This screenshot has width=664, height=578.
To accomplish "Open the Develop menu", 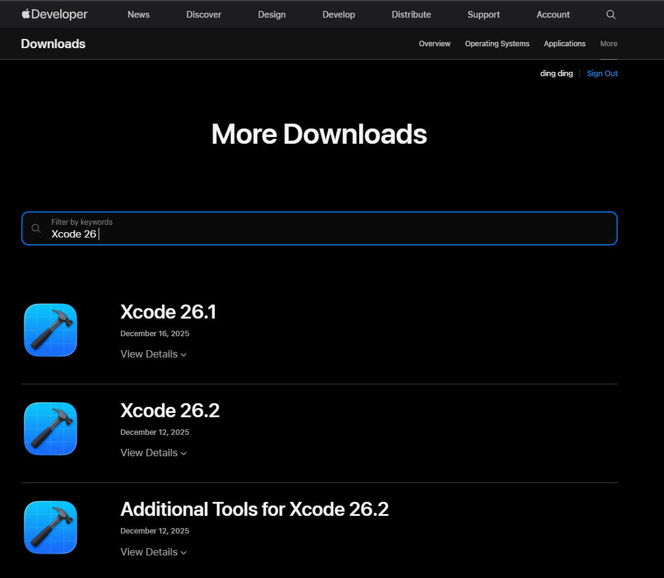I will coord(339,15).
